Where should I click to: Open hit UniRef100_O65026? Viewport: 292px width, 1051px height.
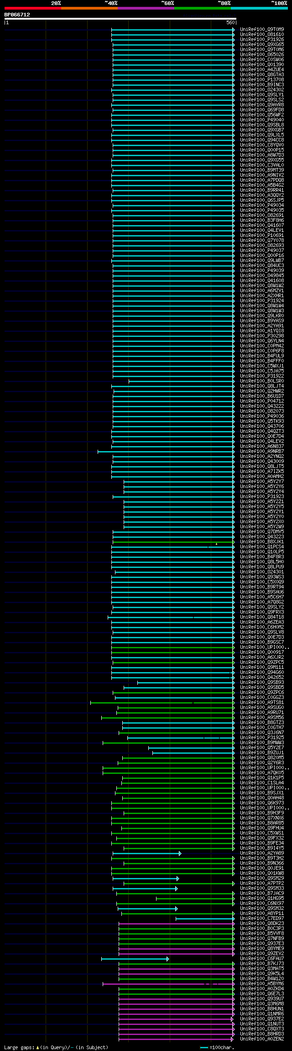point(262,55)
